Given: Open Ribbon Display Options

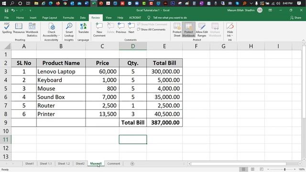Looking at the screenshot, I should (270, 10).
